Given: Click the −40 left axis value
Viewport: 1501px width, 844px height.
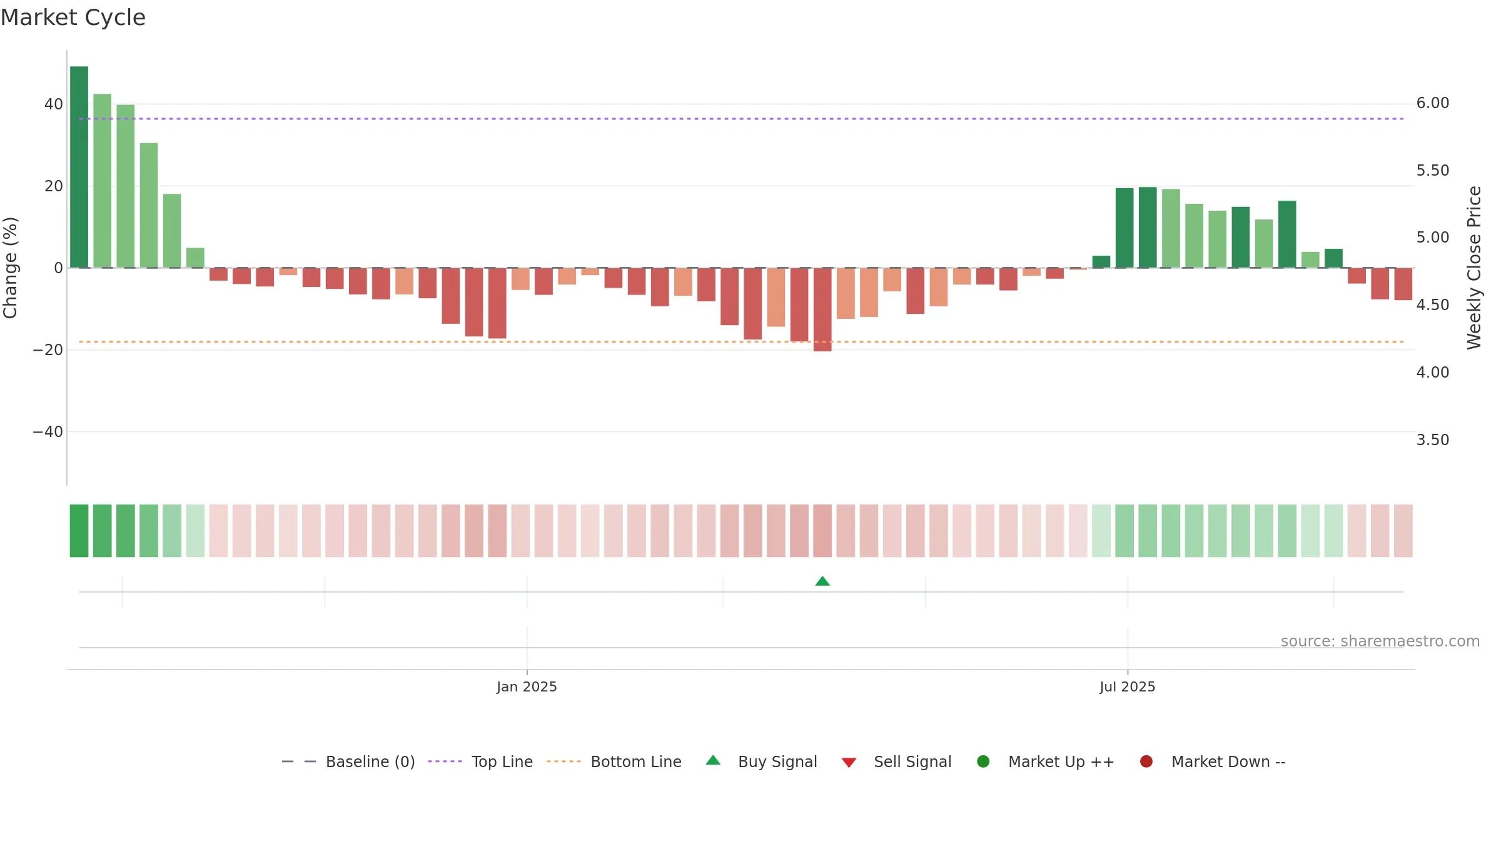Looking at the screenshot, I should click(x=48, y=432).
